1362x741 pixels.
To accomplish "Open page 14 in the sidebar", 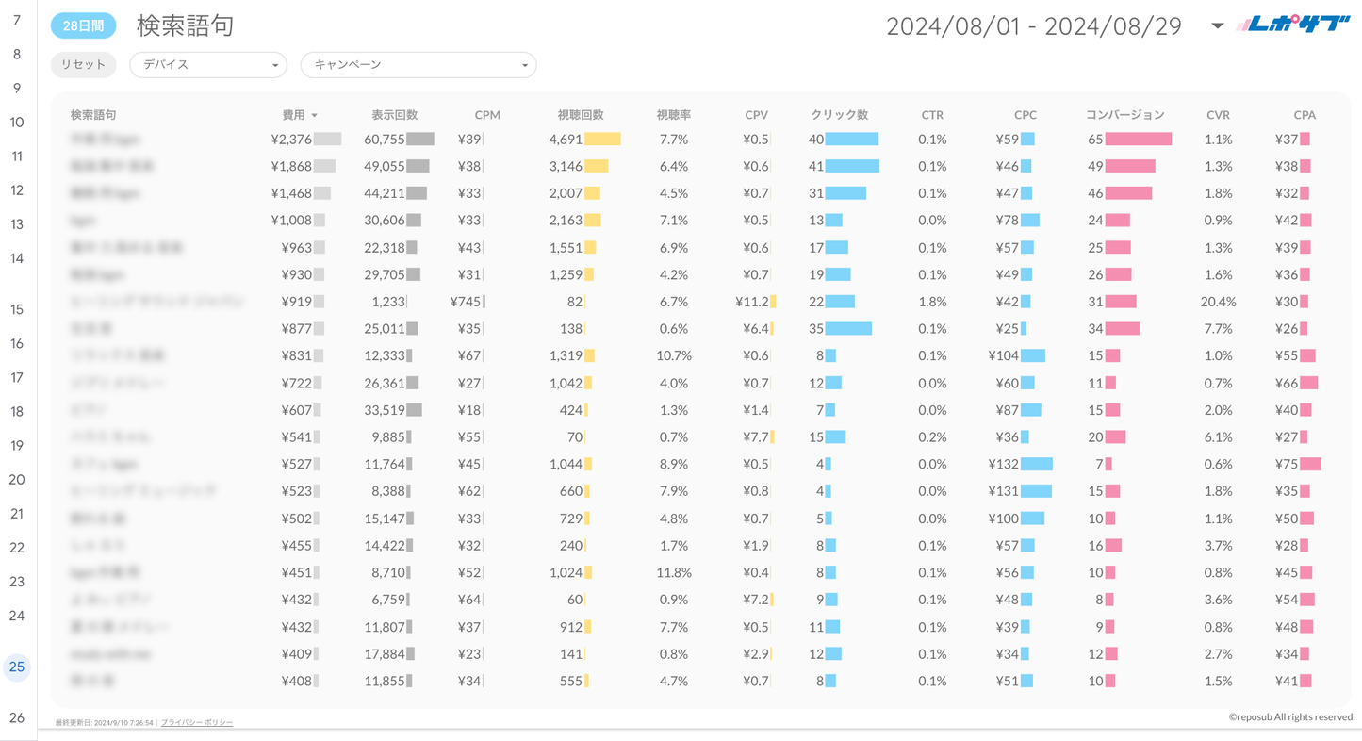I will coord(17,258).
